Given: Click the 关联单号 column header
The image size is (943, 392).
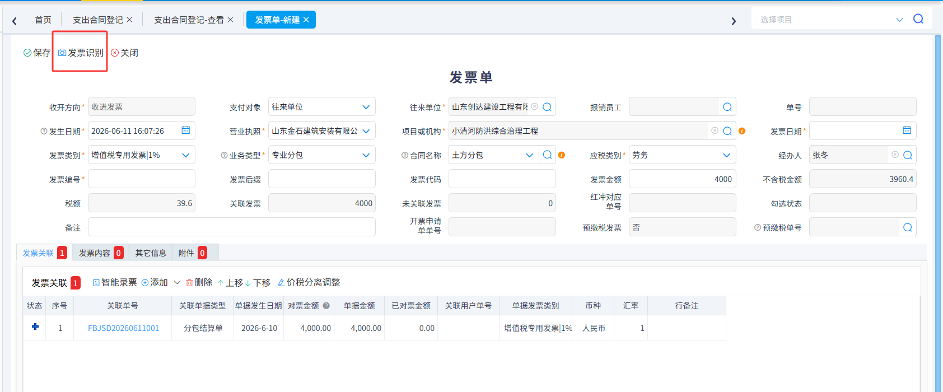Looking at the screenshot, I should click(123, 306).
